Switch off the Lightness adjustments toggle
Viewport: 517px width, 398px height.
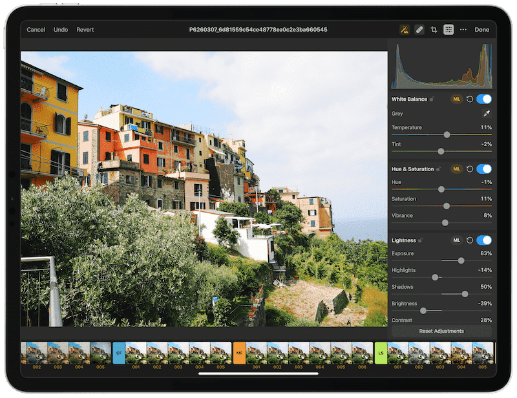click(x=484, y=240)
